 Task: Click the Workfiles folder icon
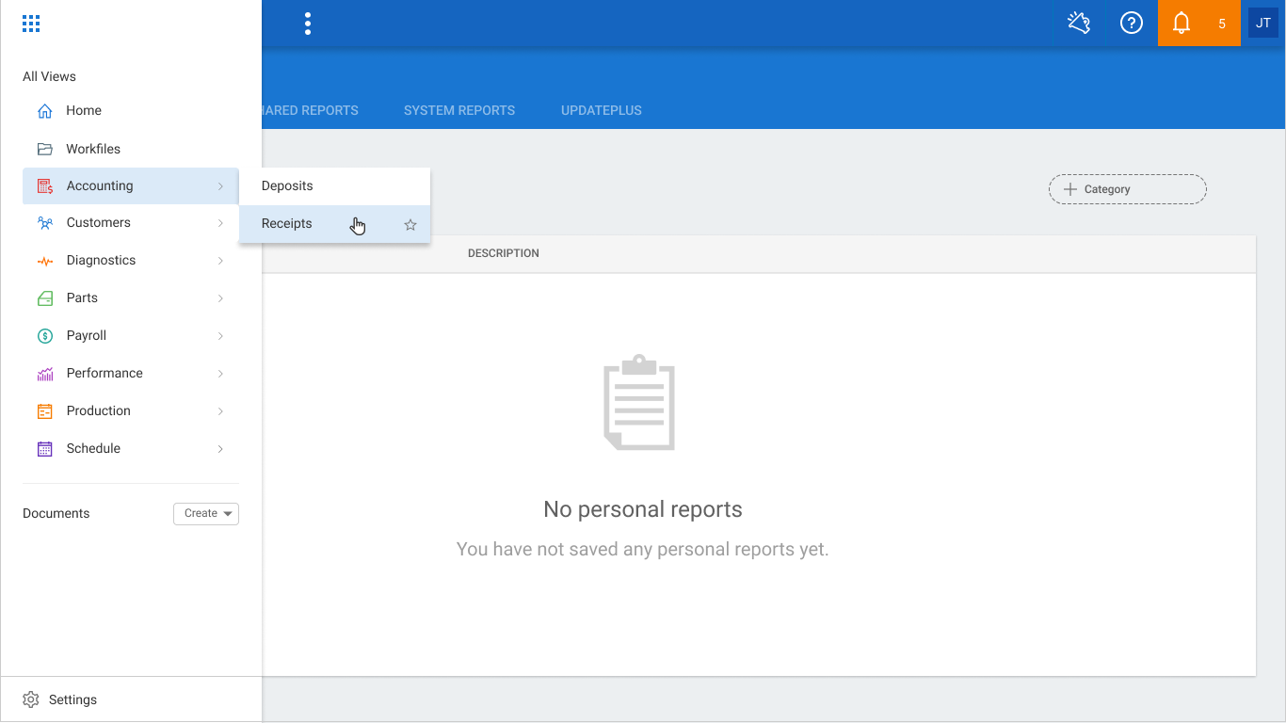click(44, 149)
